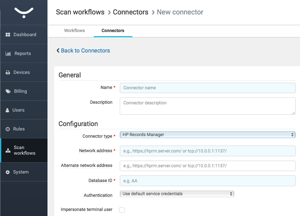The image size is (300, 216).
Task: Click Scan workflows in the breadcrumb
Action: click(x=80, y=12)
